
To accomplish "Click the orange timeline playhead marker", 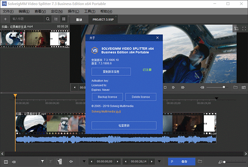I will click(x=15, y=96).
